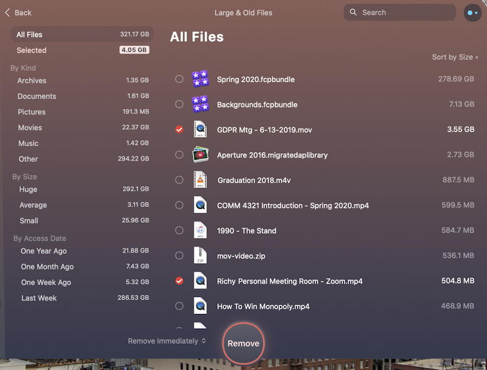Click the round Remove button
This screenshot has width=487, height=370.
(243, 343)
